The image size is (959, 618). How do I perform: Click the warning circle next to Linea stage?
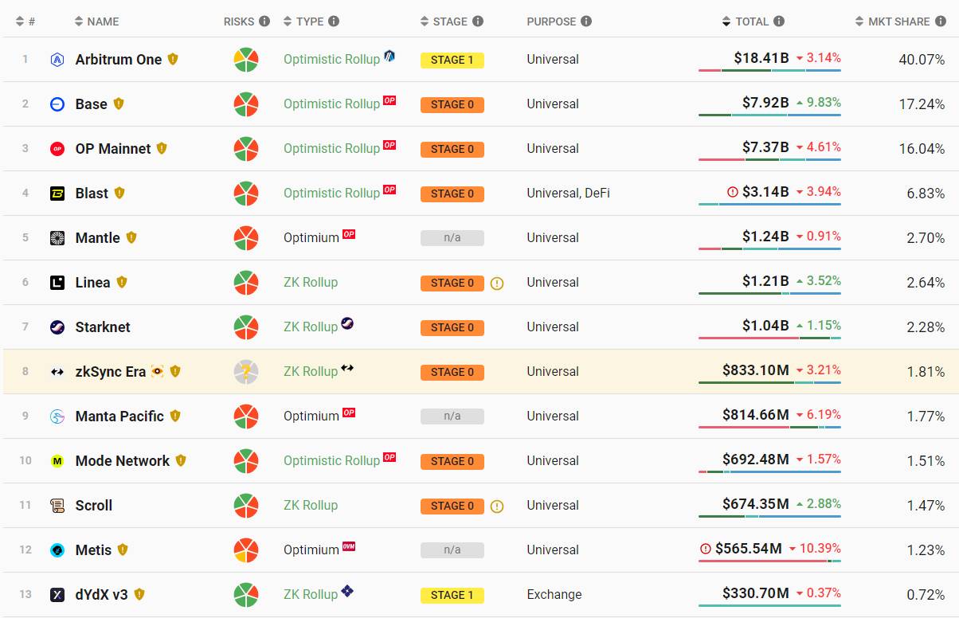pyautogui.click(x=497, y=283)
